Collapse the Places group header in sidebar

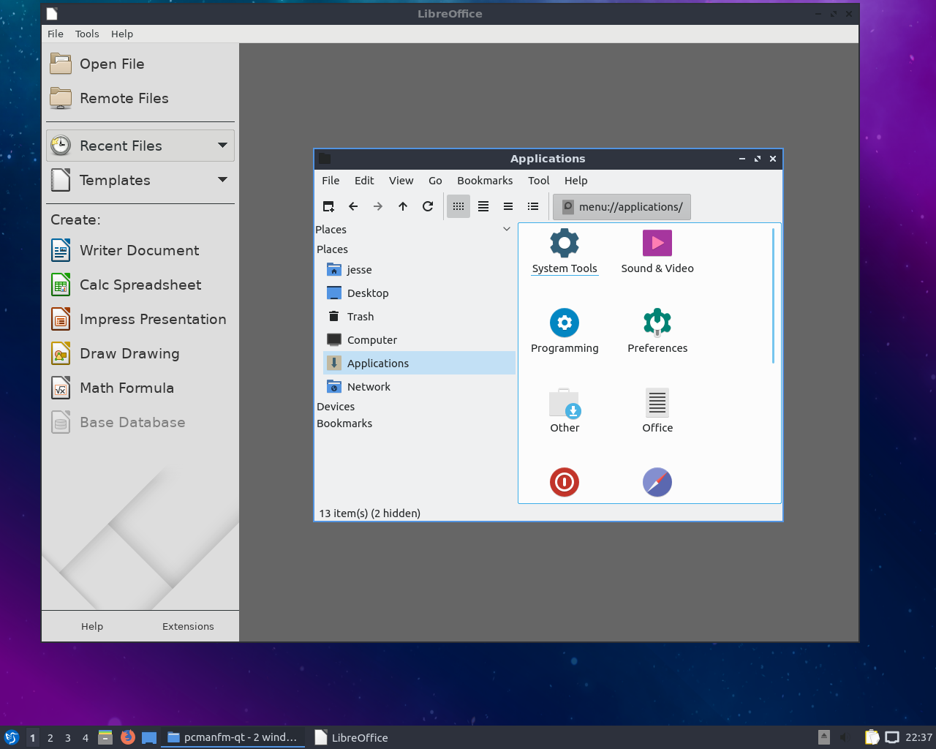[x=332, y=249]
